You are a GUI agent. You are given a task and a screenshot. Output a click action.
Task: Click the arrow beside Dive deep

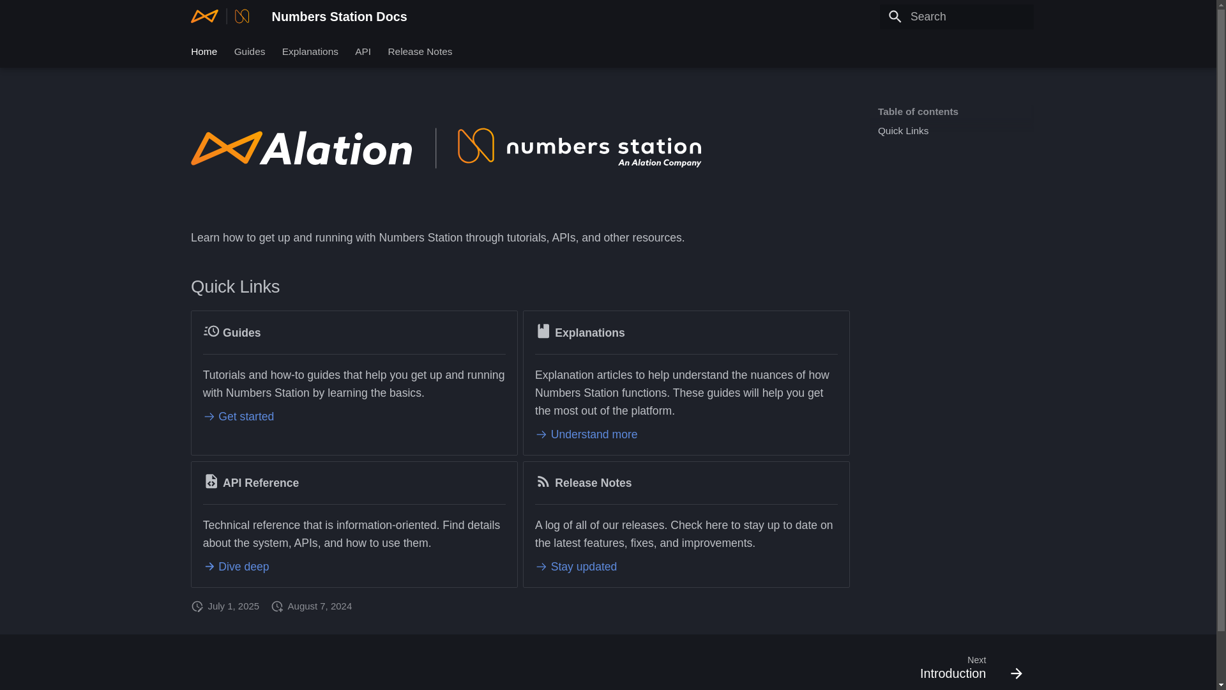(209, 567)
